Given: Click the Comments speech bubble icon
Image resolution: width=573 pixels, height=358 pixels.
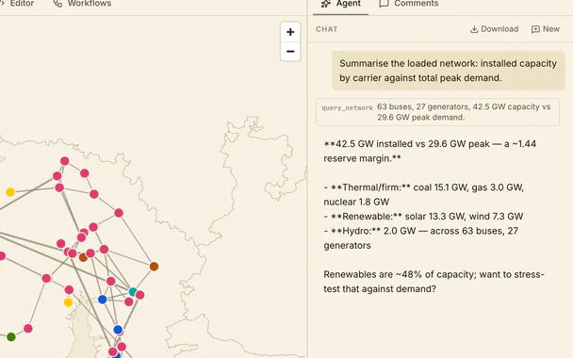Looking at the screenshot, I should [384, 4].
